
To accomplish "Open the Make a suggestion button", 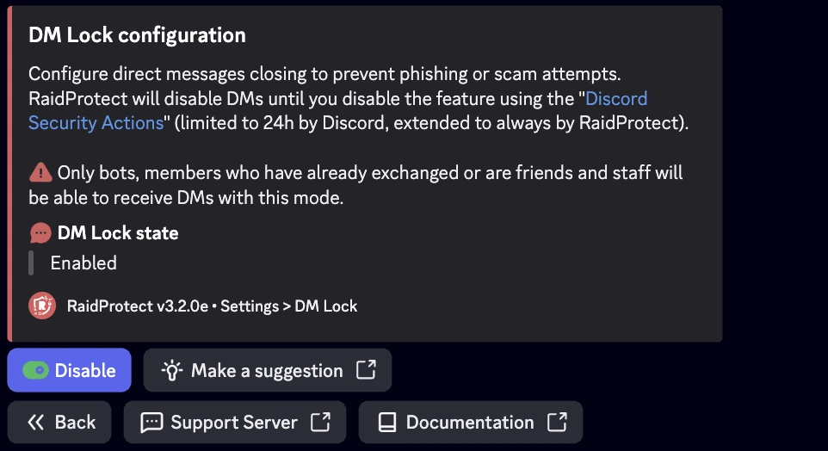I will coord(267,371).
